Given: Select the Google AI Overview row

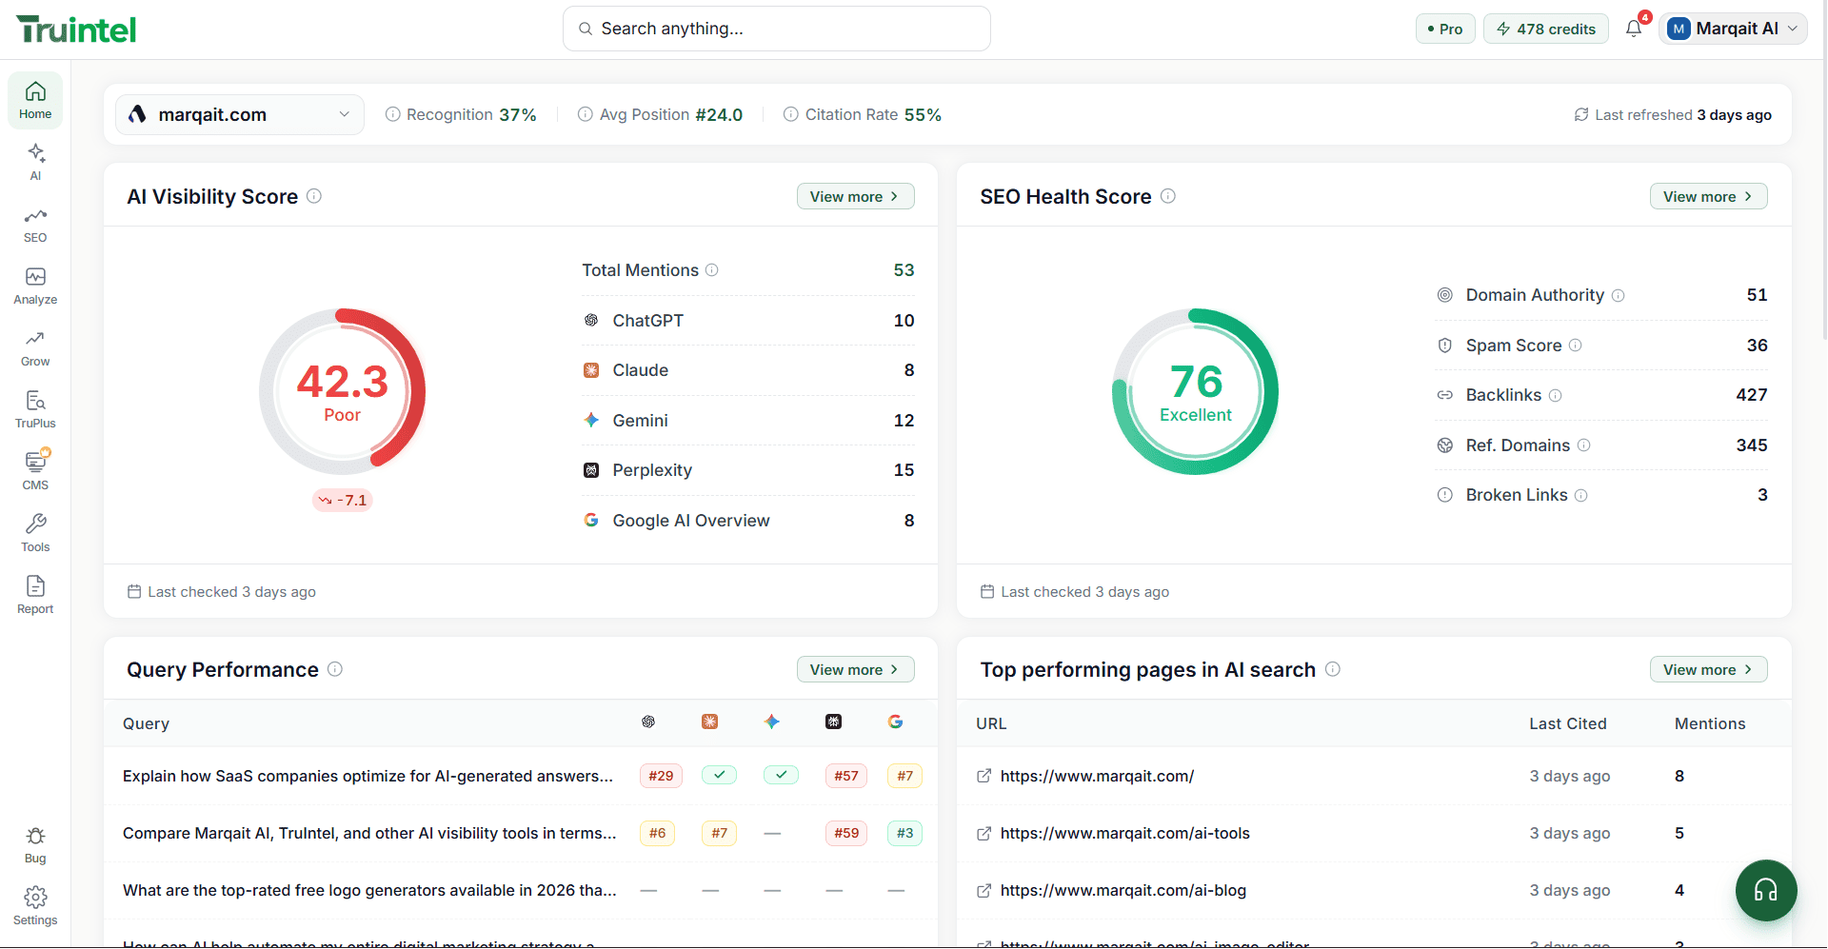Looking at the screenshot, I should (748, 521).
